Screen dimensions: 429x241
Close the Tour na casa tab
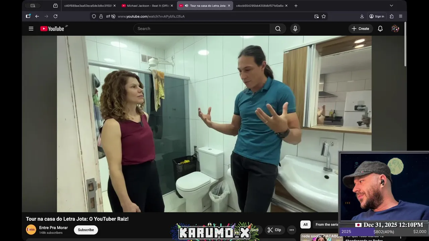[229, 6]
